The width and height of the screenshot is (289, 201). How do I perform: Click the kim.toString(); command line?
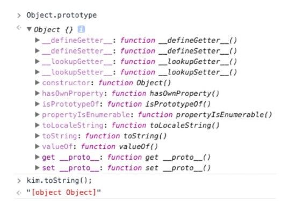coord(59,181)
